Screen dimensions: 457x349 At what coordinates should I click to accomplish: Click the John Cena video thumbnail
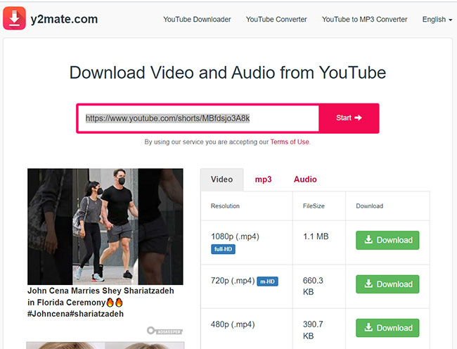pos(105,227)
